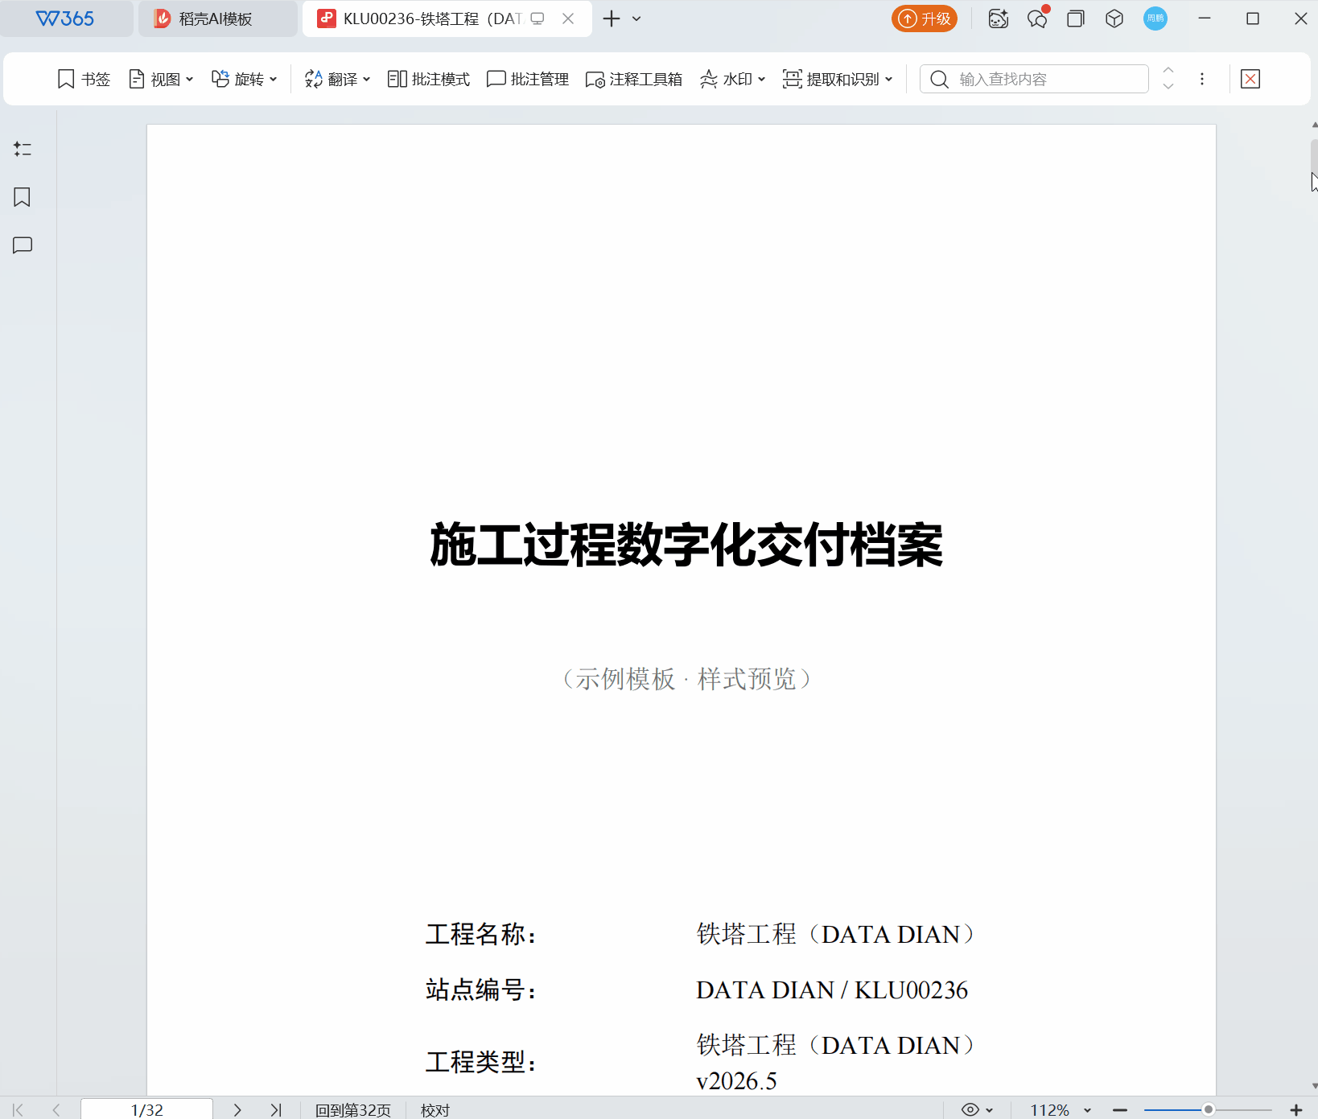
Task: Open the user avatar profile
Action: (1155, 19)
